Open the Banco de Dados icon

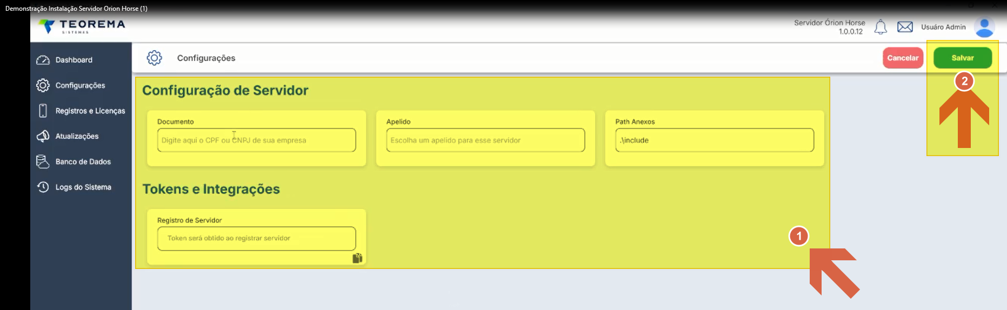click(x=43, y=161)
